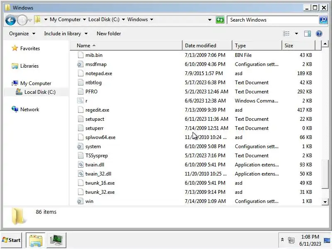Open the Start menu

[12, 240]
